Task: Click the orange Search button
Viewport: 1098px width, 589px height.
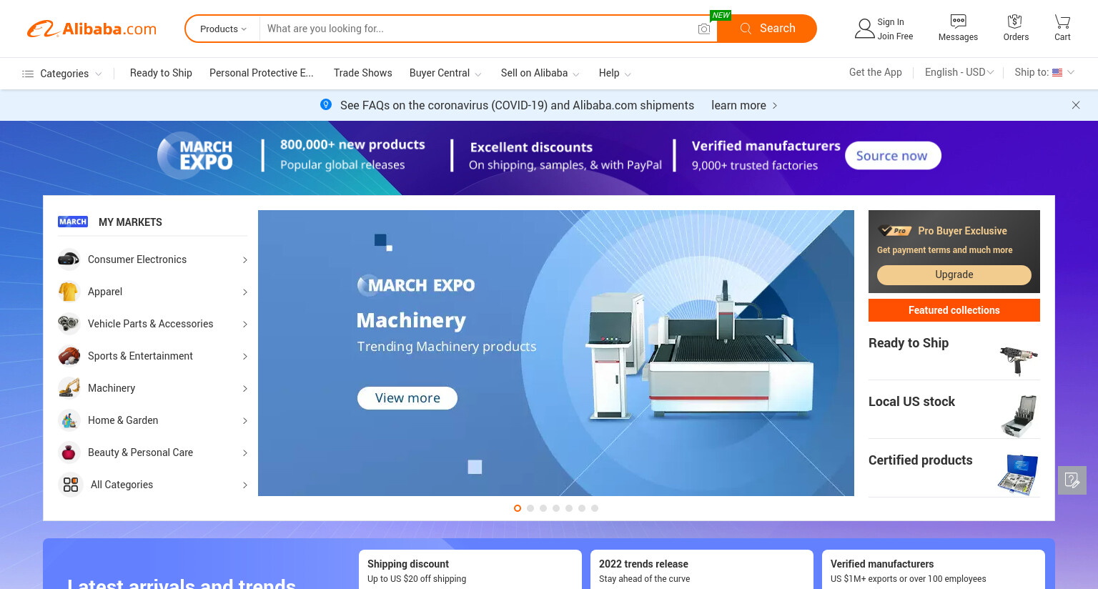Action: click(x=767, y=29)
